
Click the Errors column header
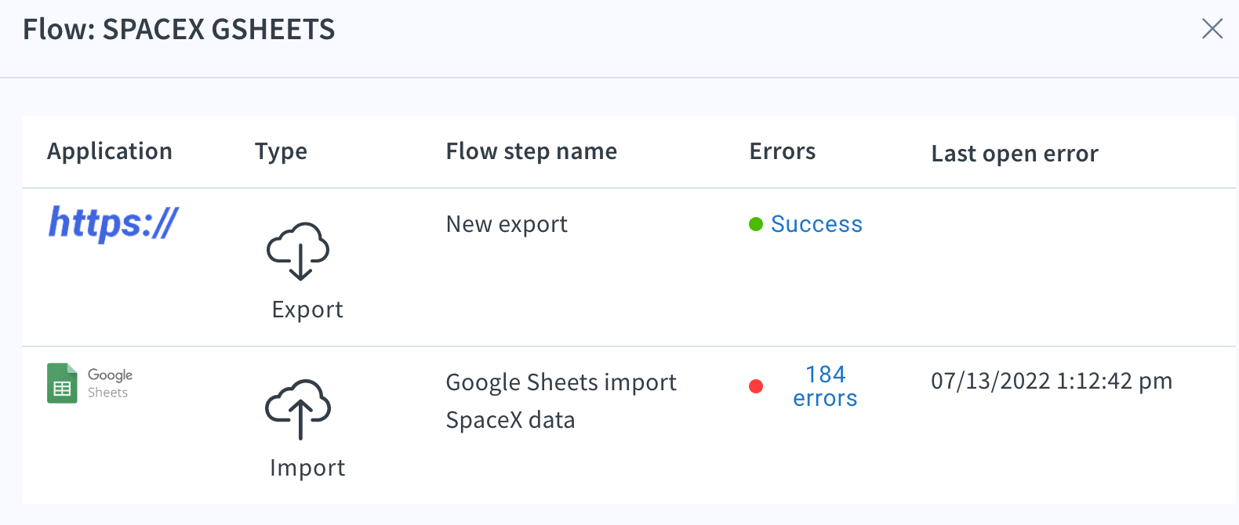[783, 151]
